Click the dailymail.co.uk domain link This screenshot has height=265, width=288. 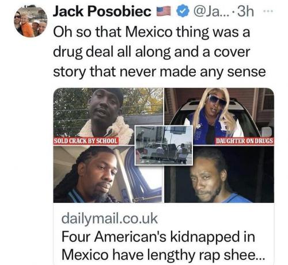click(x=109, y=218)
